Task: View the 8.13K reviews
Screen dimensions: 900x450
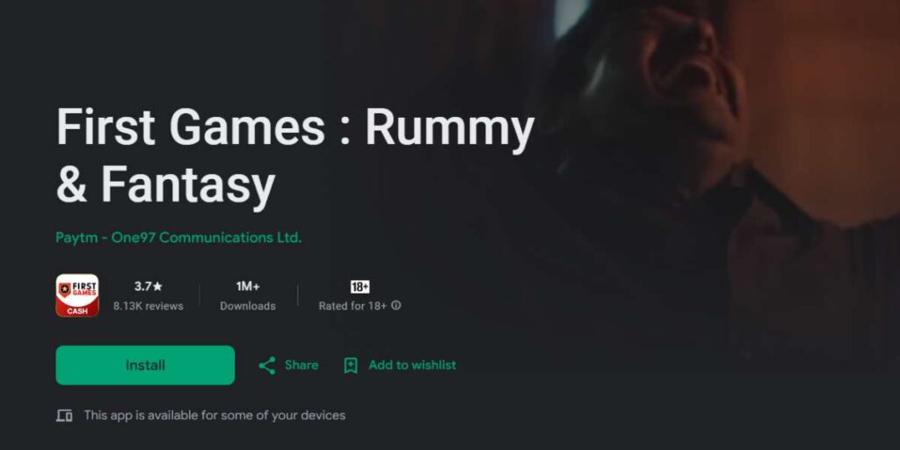Action: pos(148,306)
